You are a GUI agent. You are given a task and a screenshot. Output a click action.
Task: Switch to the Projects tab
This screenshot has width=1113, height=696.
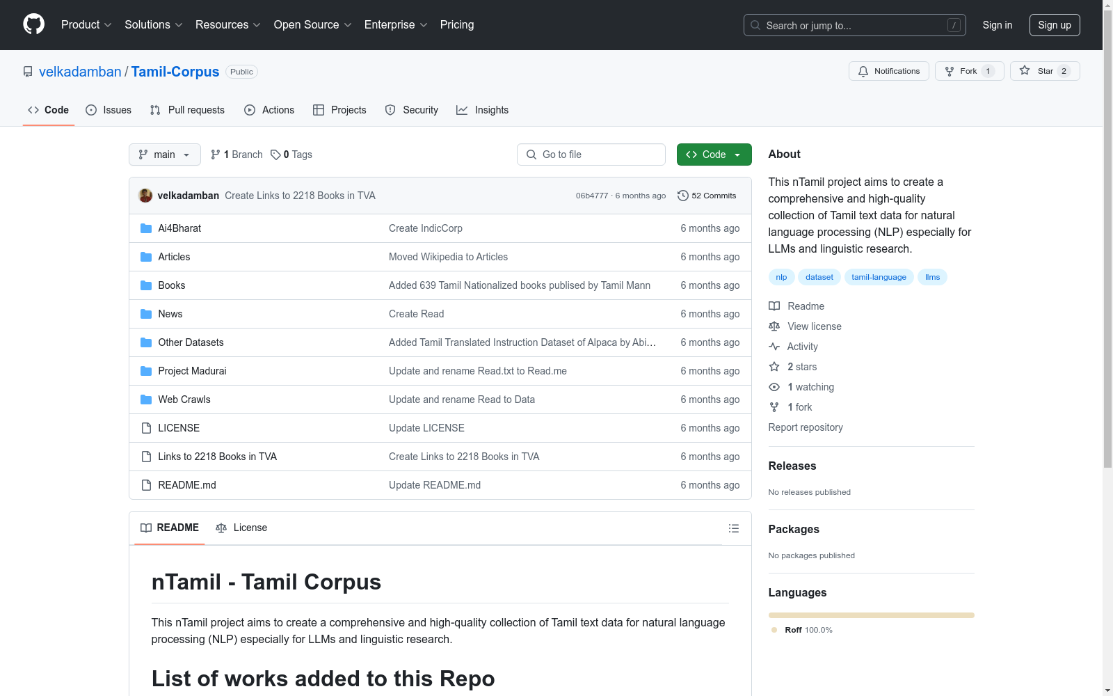[x=339, y=110]
